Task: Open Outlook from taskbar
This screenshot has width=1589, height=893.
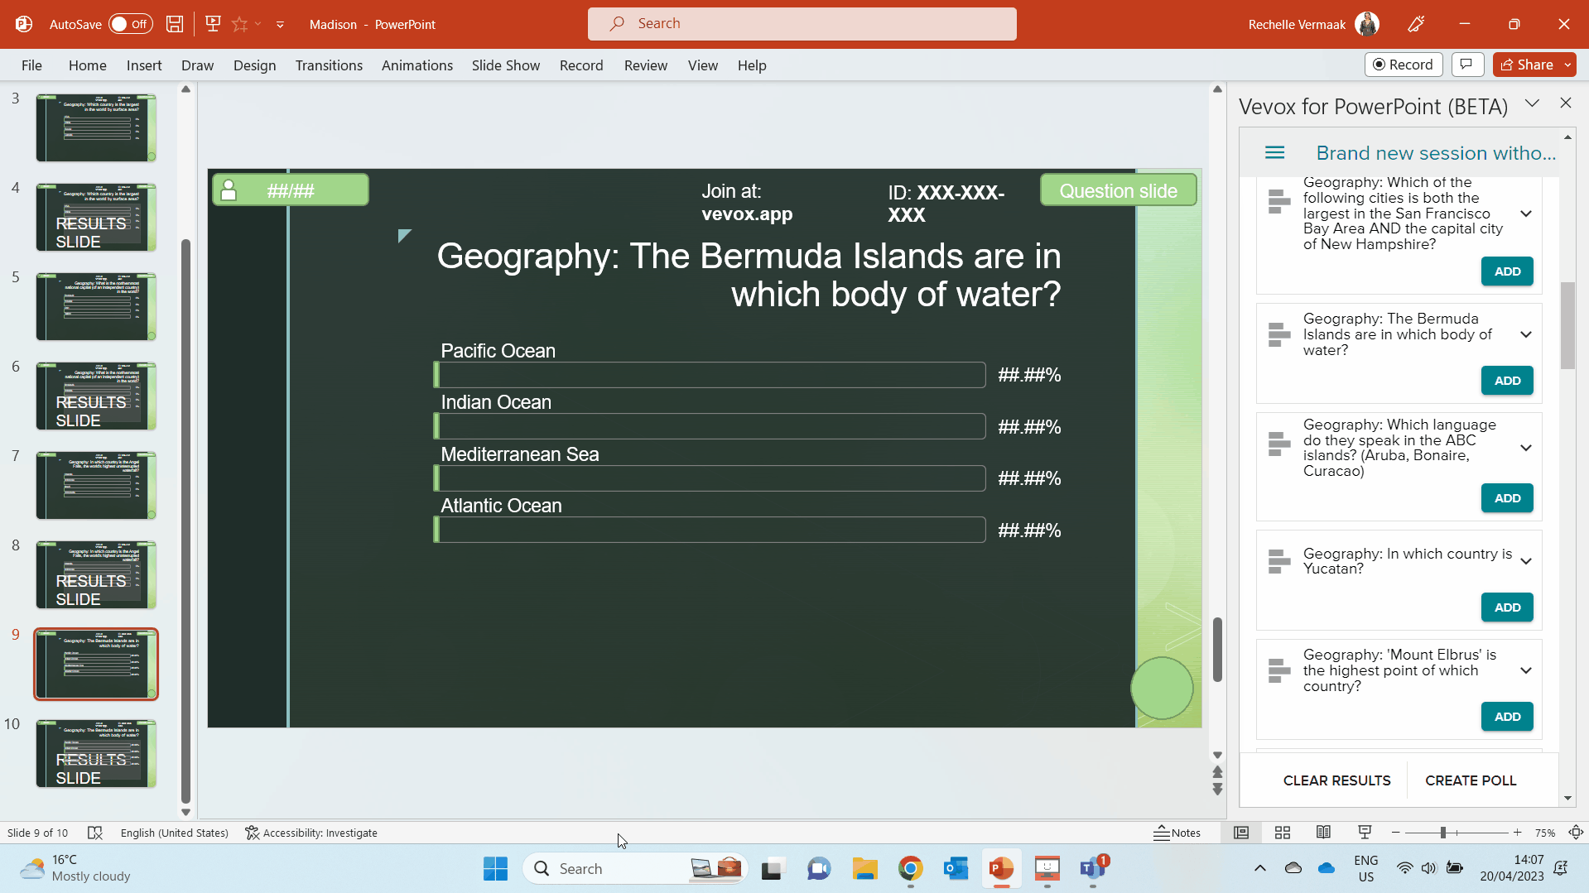Action: 956,868
